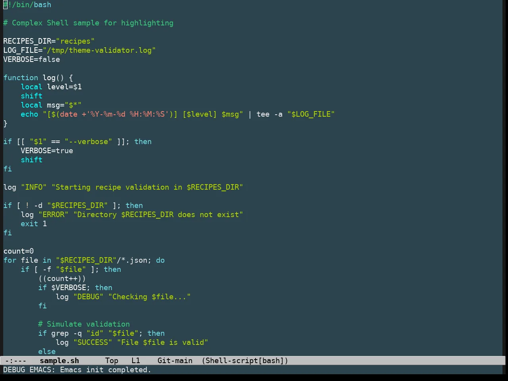Click the sample.sh buffer name in mode line
This screenshot has width=508, height=381.
click(60, 361)
